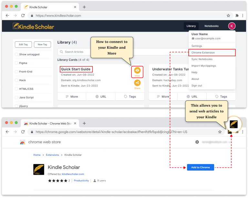The image size is (248, 198).
Task: Check the jQuery tag checkbox
Action: 16,106
